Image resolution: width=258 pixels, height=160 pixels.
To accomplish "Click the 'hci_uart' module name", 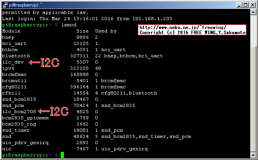I will [x=14, y=44].
